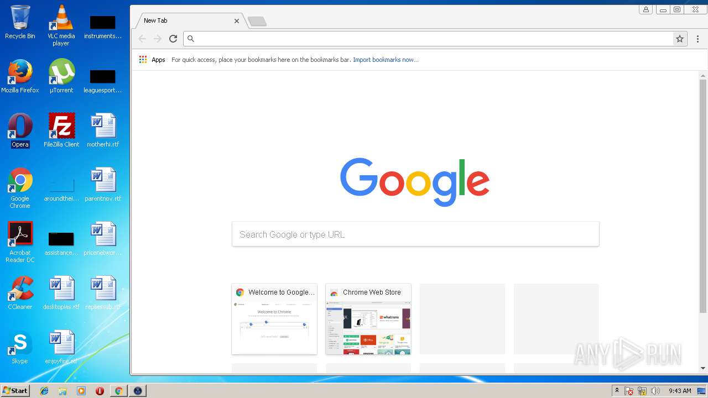Click the Chrome forward navigation arrow
708x398 pixels.
point(158,39)
